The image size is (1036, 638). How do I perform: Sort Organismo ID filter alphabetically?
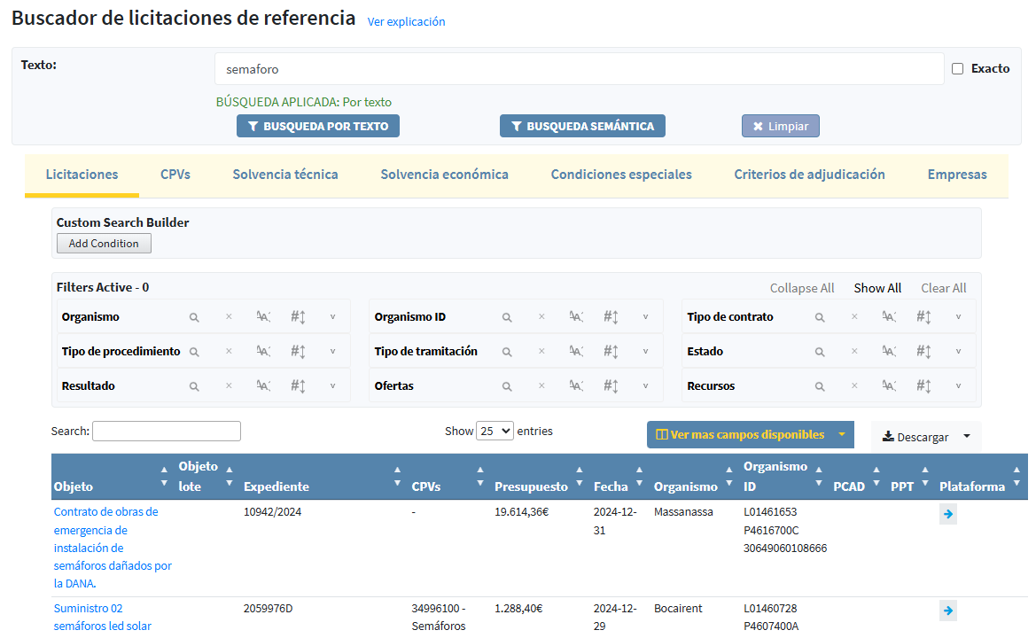pyautogui.click(x=576, y=317)
